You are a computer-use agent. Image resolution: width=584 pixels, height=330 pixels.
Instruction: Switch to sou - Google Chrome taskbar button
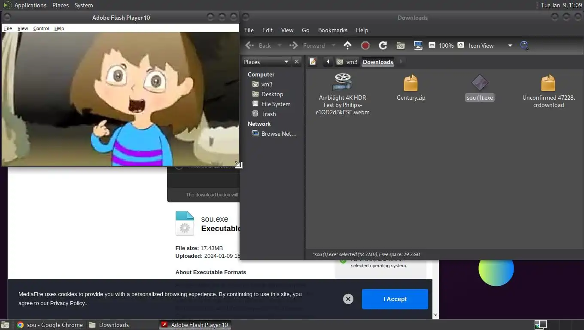click(x=50, y=325)
